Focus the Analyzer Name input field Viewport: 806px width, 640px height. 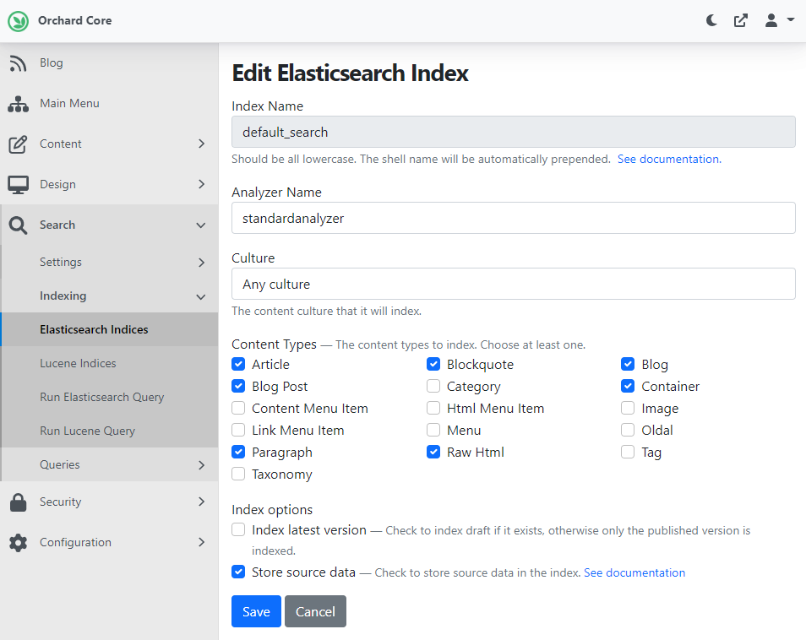[x=514, y=219]
